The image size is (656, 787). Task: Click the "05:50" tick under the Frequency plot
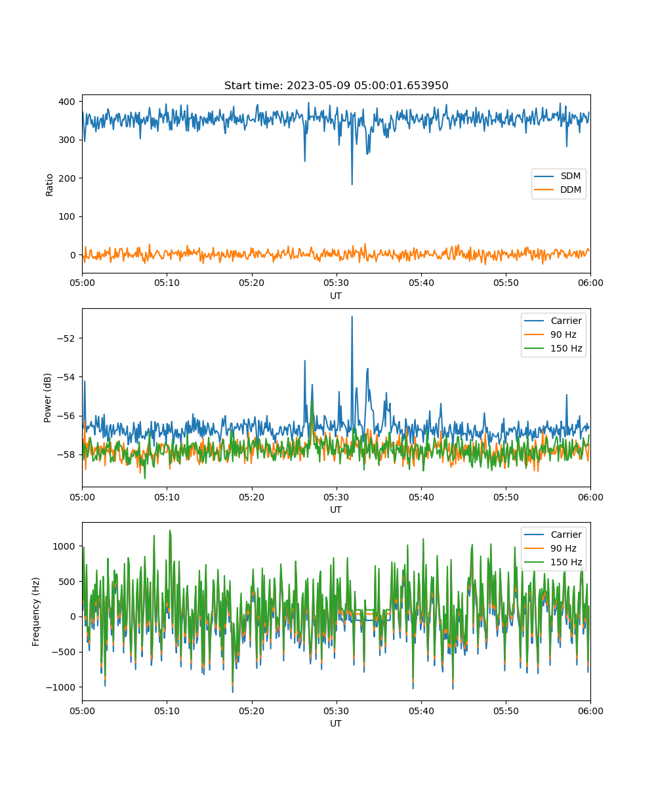(506, 711)
